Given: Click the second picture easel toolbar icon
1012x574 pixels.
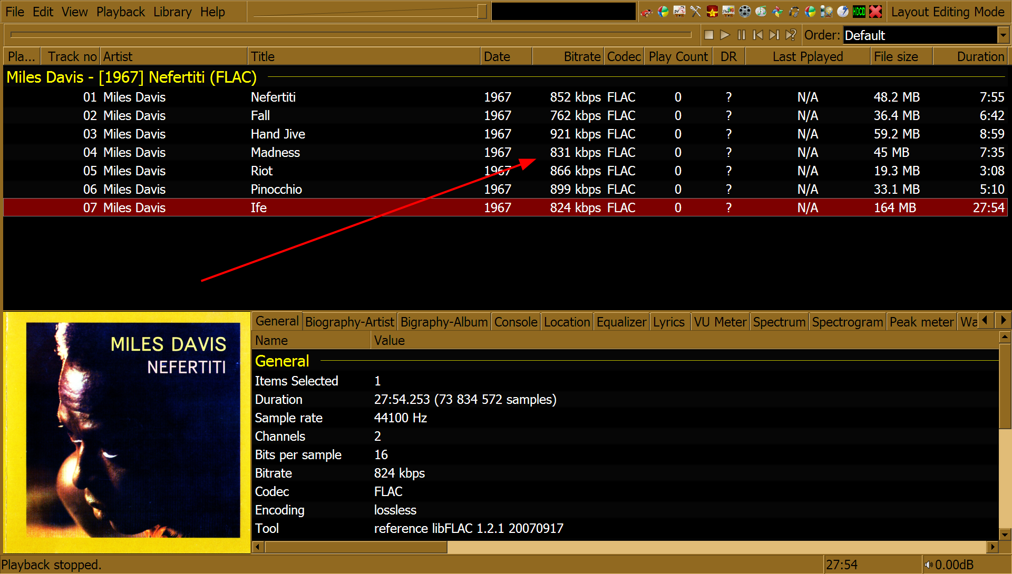Looking at the screenshot, I should (728, 12).
